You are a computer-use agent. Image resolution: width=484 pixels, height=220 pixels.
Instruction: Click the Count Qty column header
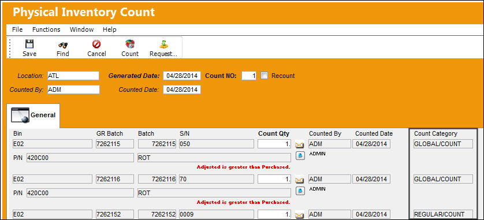tap(274, 133)
